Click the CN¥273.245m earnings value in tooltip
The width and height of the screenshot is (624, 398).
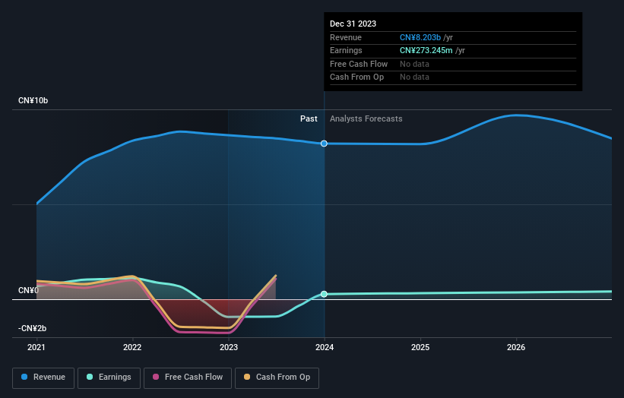point(426,50)
